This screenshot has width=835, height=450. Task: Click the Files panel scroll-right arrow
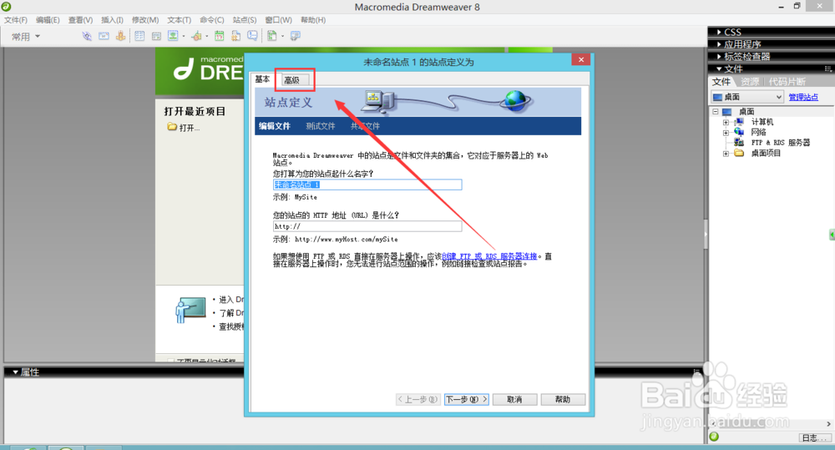828,424
